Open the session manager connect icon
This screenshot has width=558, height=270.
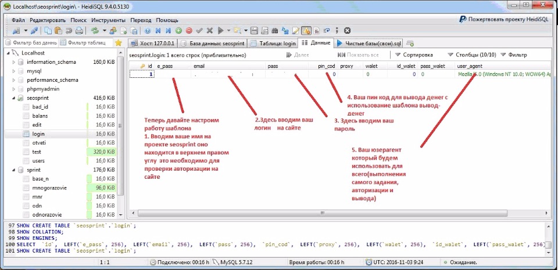[16, 31]
